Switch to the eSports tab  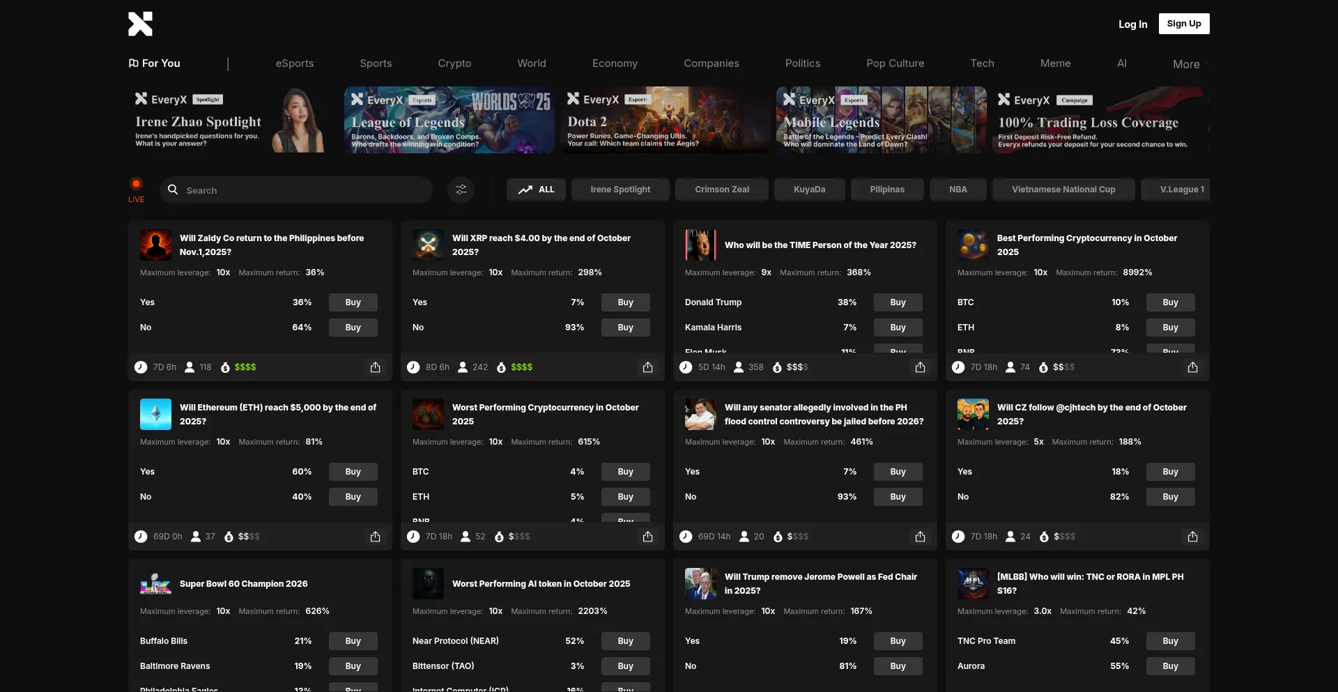(x=294, y=63)
